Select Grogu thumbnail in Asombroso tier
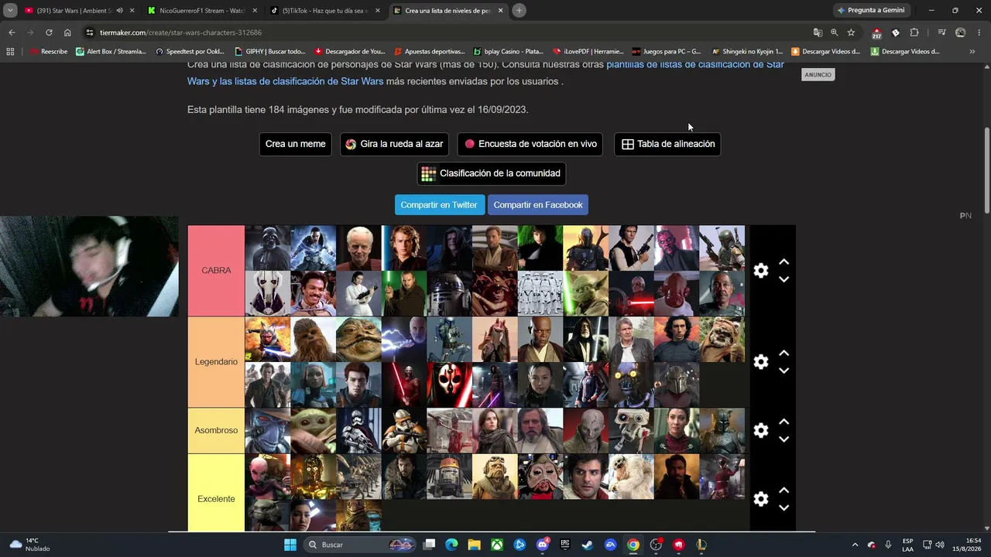This screenshot has height=557, width=991. [x=313, y=431]
